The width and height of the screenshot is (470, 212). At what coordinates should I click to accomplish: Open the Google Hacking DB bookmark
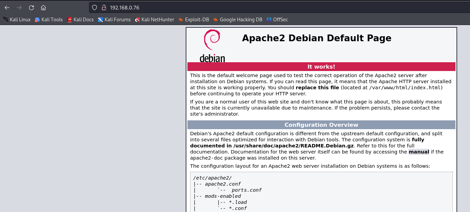pos(238,20)
